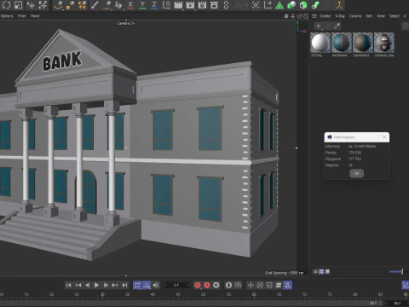Click the keyframe selection button beside Autokeying
Screen dimensions: 409x307
[x=216, y=285]
